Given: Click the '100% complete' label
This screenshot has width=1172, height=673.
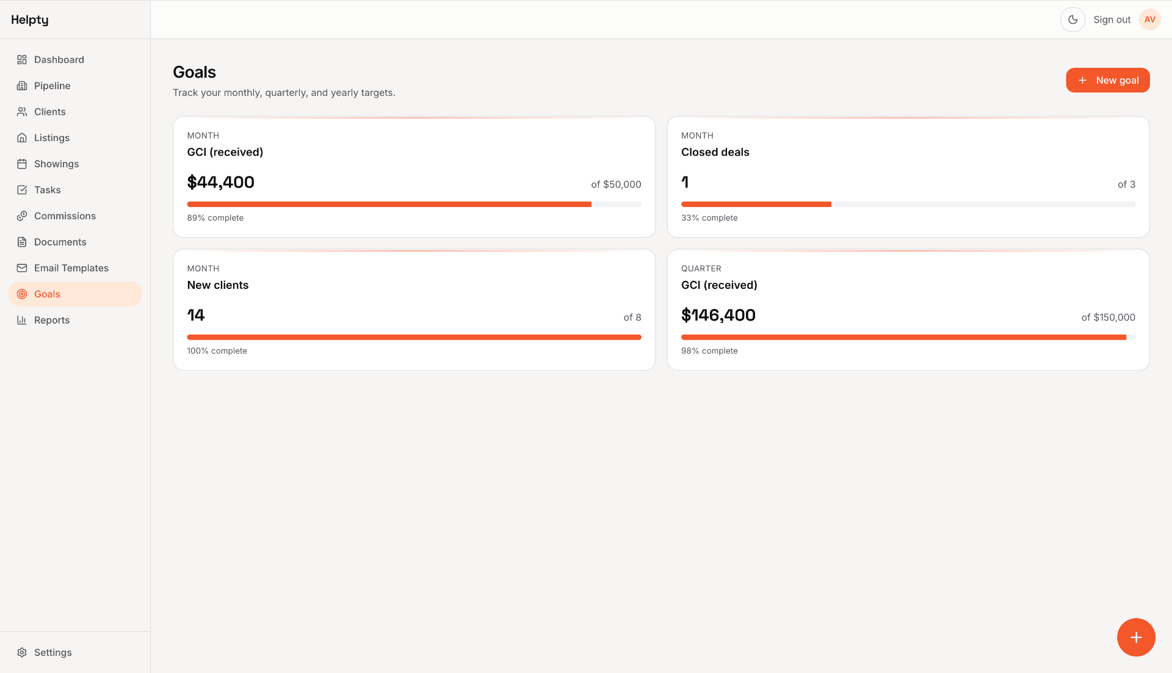Looking at the screenshot, I should (x=217, y=351).
